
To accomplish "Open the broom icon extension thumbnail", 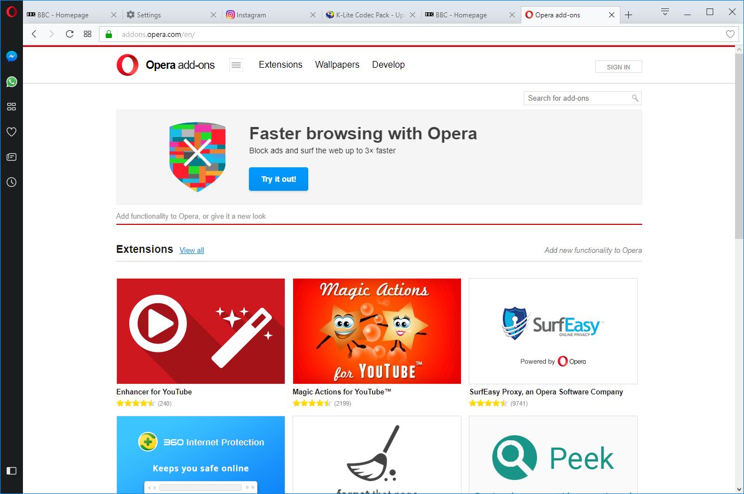I will (x=377, y=455).
